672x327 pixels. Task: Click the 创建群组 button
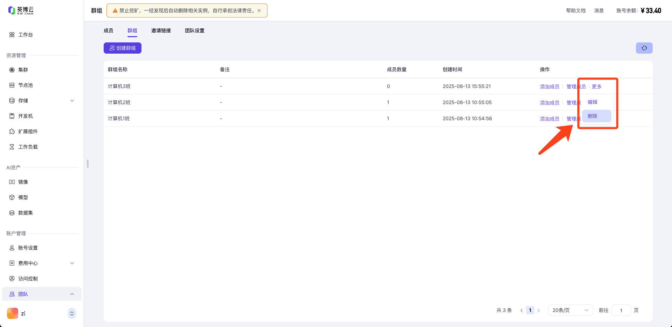[x=123, y=48]
